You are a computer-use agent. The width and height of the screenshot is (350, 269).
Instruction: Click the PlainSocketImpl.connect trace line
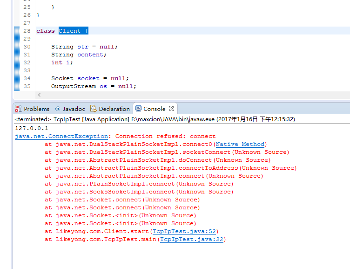tap(139, 184)
